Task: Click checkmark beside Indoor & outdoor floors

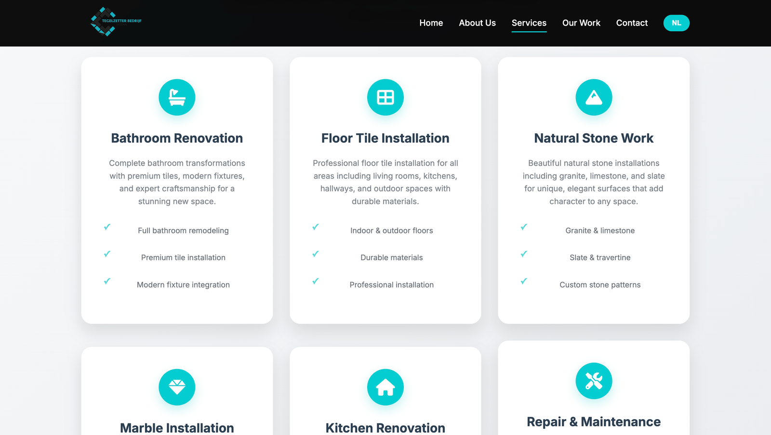Action: point(316,227)
